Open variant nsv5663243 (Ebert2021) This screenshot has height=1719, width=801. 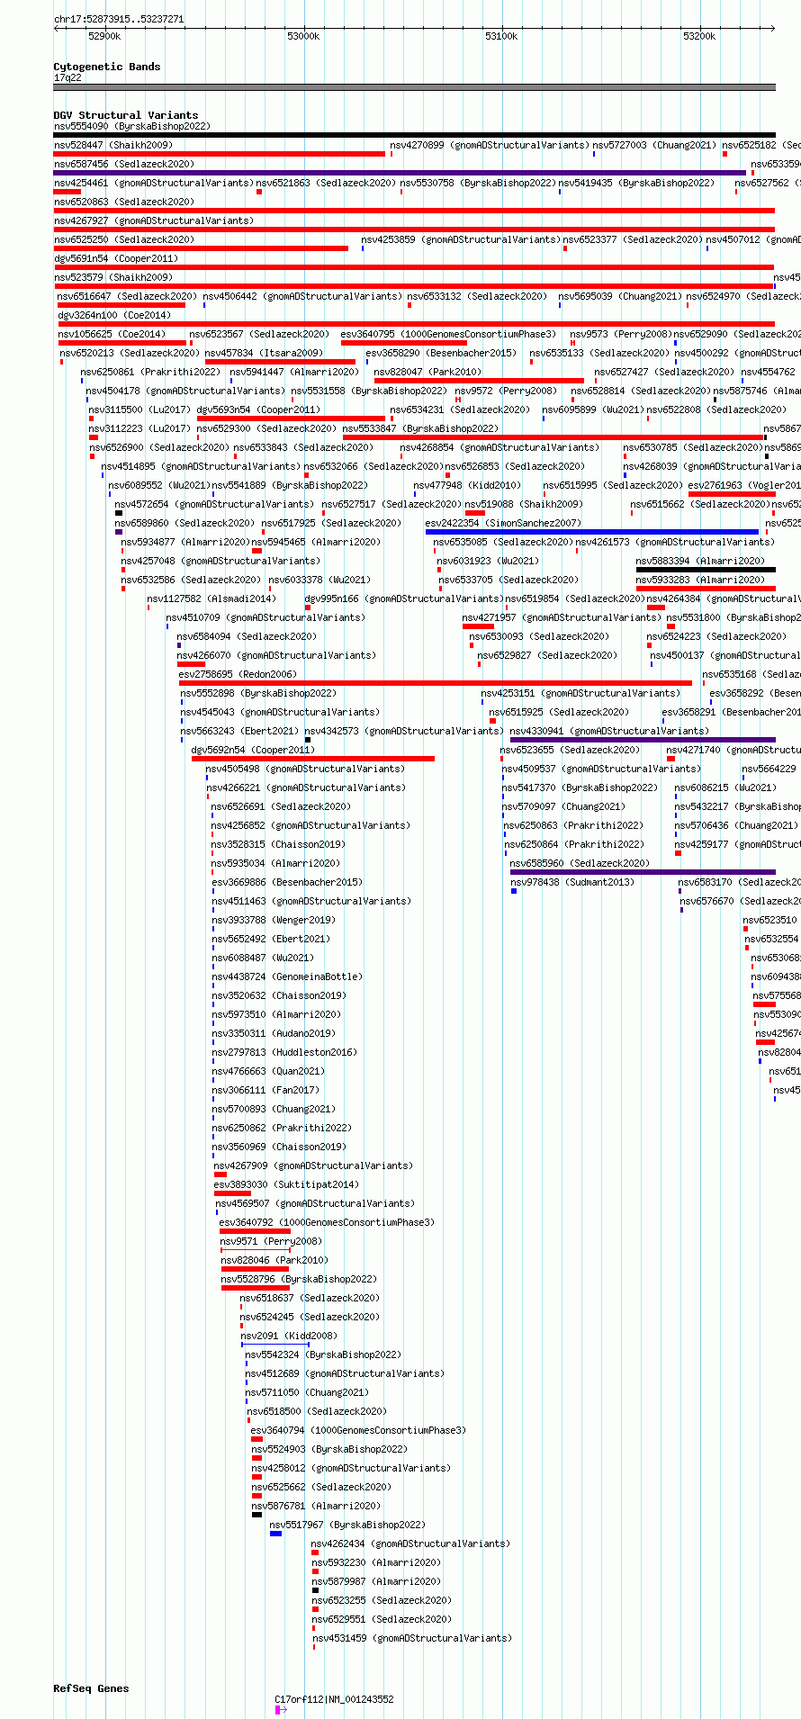click(239, 731)
